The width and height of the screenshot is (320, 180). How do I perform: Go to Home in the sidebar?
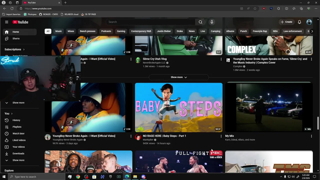click(19, 32)
